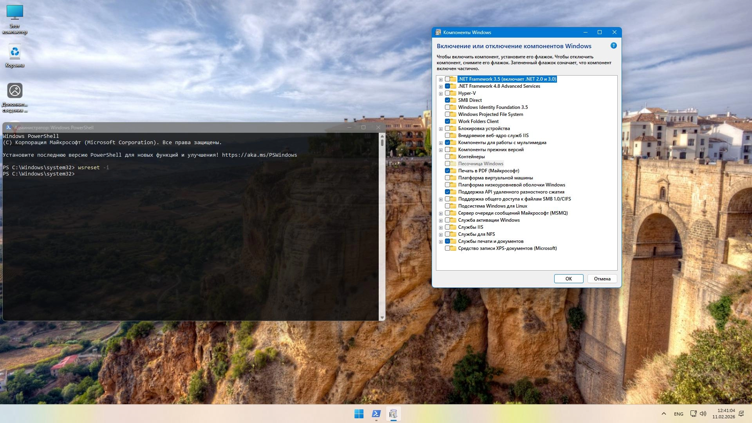The image size is (752, 423).
Task: Switch to PowerShell in the taskbar
Action: click(x=376, y=414)
